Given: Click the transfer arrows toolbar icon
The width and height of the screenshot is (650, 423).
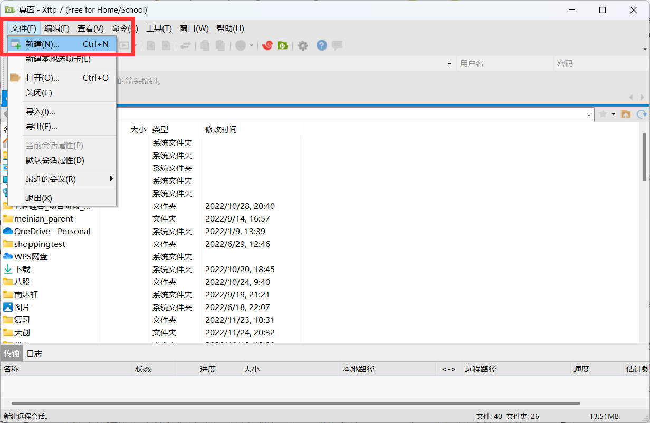Looking at the screenshot, I should pos(186,45).
